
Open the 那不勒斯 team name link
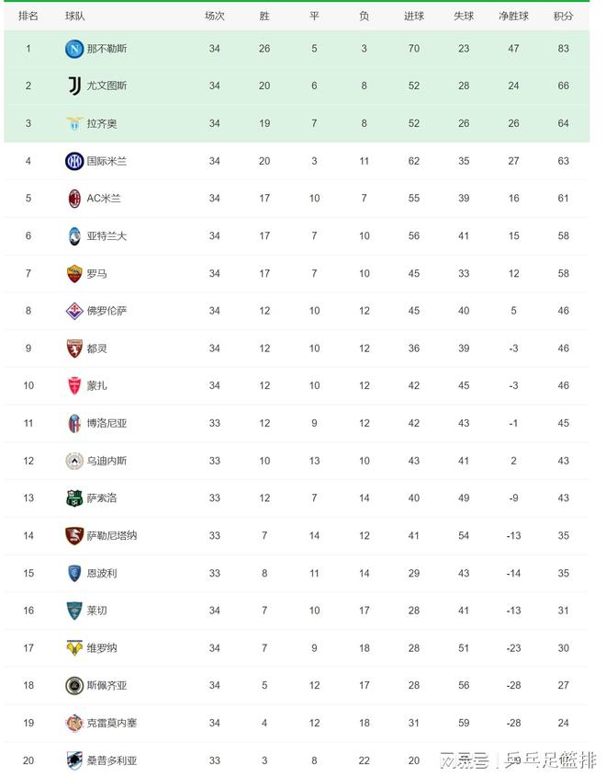click(107, 49)
